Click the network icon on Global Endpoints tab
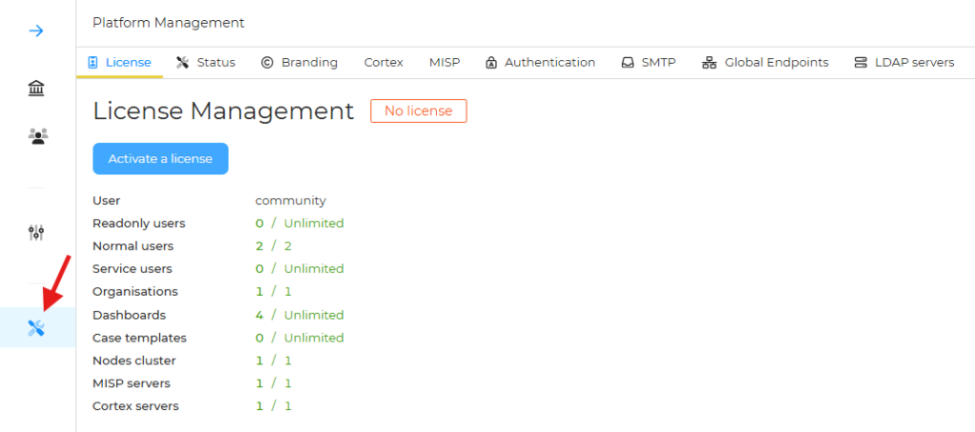The width and height of the screenshot is (975, 432). tap(708, 63)
